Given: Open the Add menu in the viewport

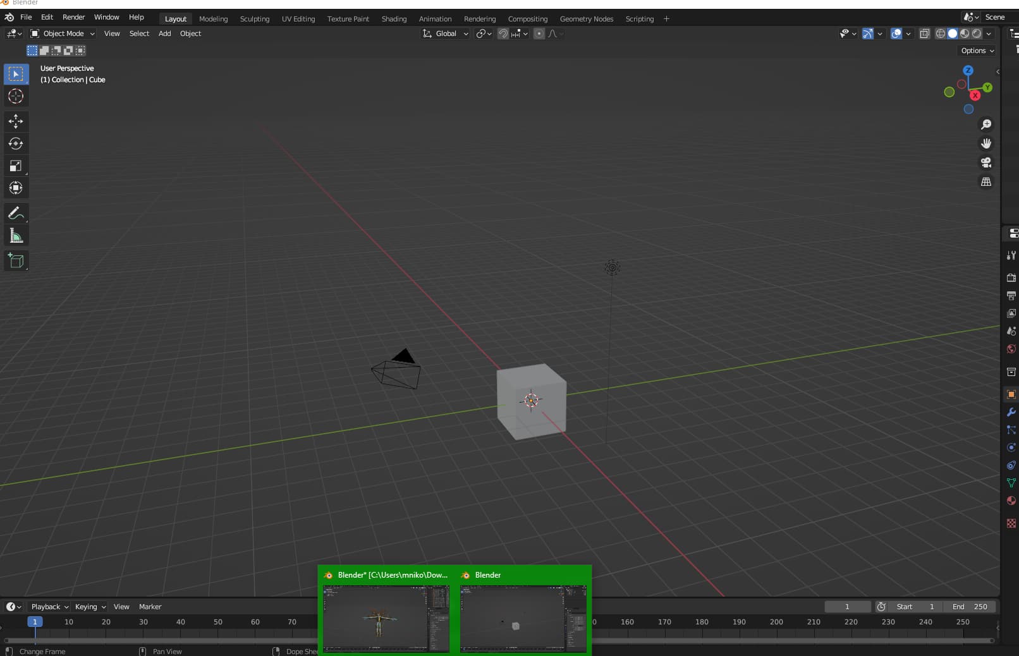Looking at the screenshot, I should (x=164, y=33).
